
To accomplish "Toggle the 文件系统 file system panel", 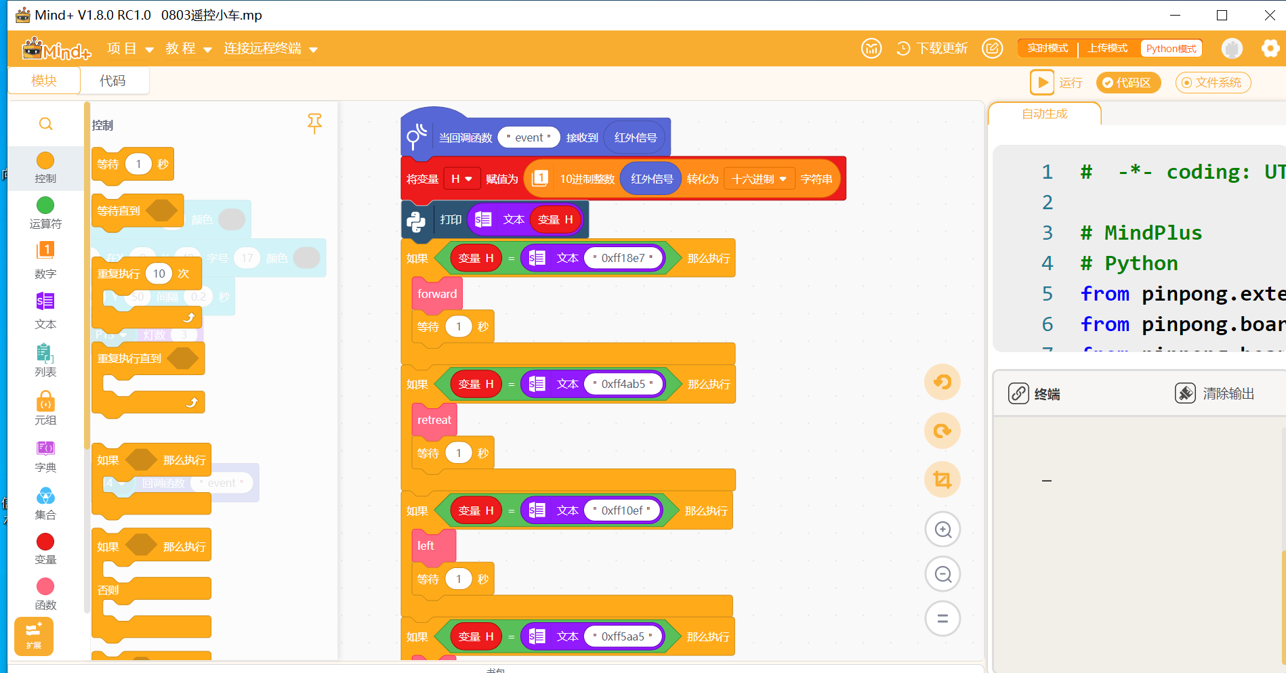I will click(x=1213, y=83).
